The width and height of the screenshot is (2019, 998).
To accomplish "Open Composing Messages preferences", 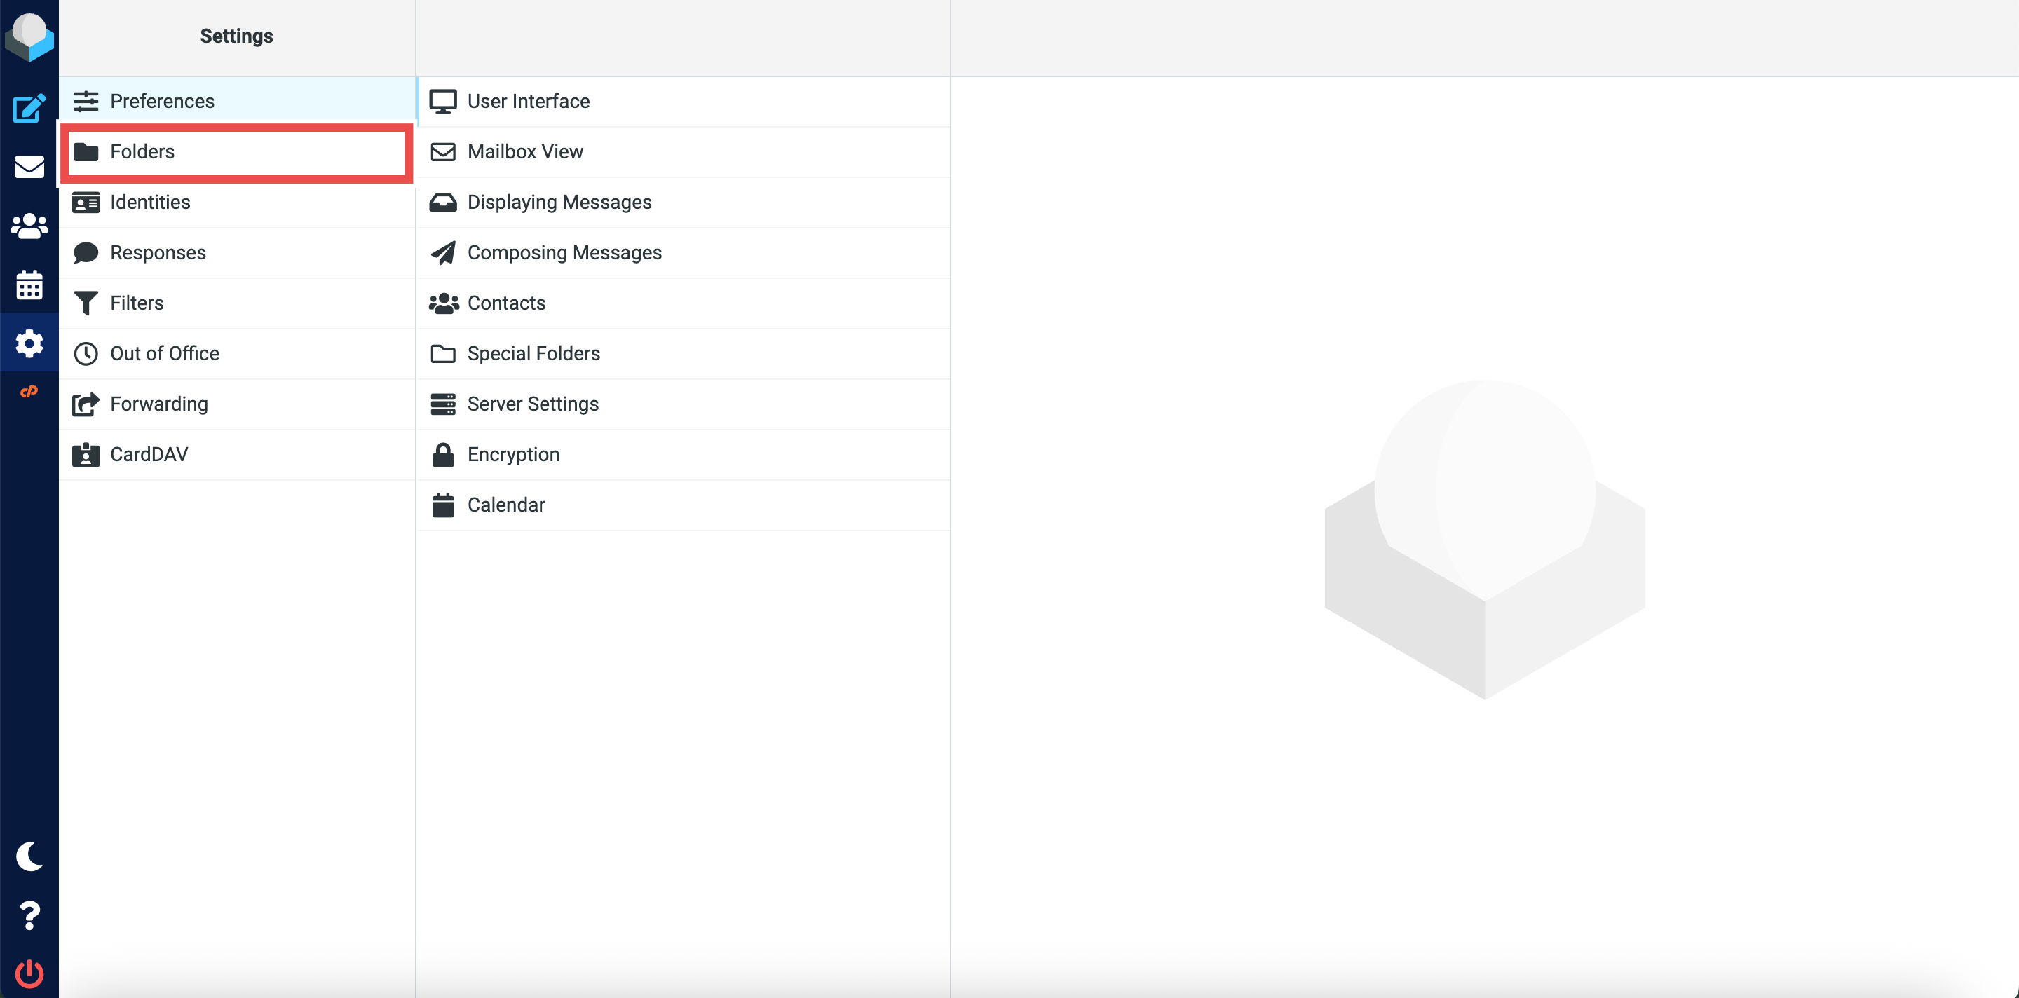I will pos(564,252).
